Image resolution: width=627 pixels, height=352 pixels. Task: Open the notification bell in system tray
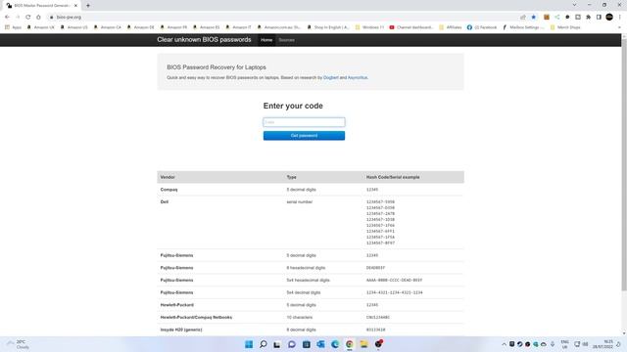pyautogui.click(x=618, y=344)
